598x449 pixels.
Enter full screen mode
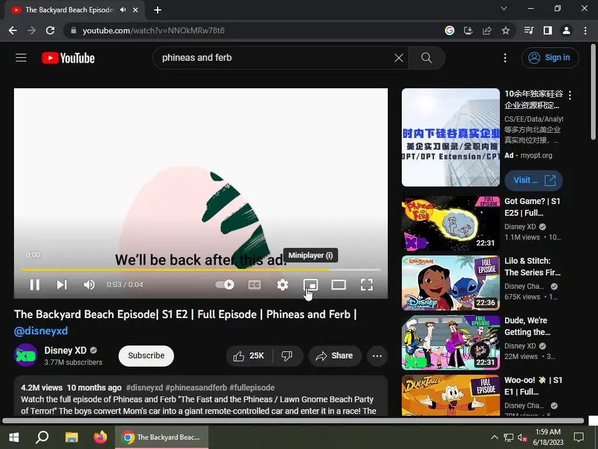tap(367, 285)
